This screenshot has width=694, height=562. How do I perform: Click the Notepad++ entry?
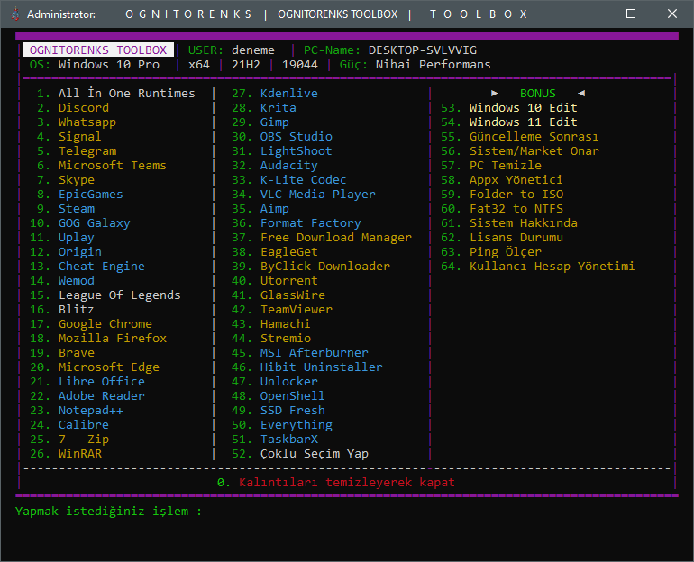(x=91, y=411)
